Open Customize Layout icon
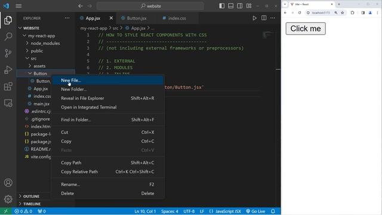Screen dimensions: 382x215 click(x=249, y=6)
